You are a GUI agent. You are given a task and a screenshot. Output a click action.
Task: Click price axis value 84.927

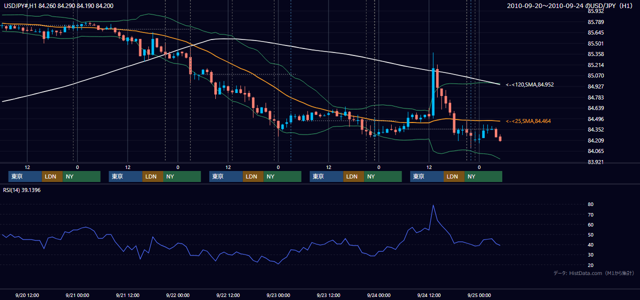click(x=596, y=86)
